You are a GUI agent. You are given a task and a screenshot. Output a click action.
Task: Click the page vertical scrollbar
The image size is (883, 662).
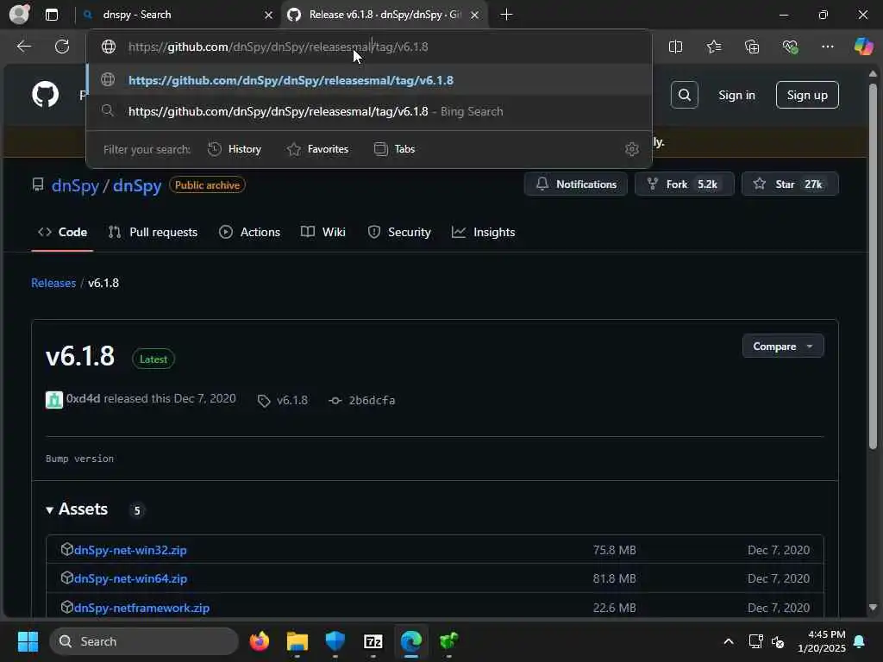click(873, 265)
